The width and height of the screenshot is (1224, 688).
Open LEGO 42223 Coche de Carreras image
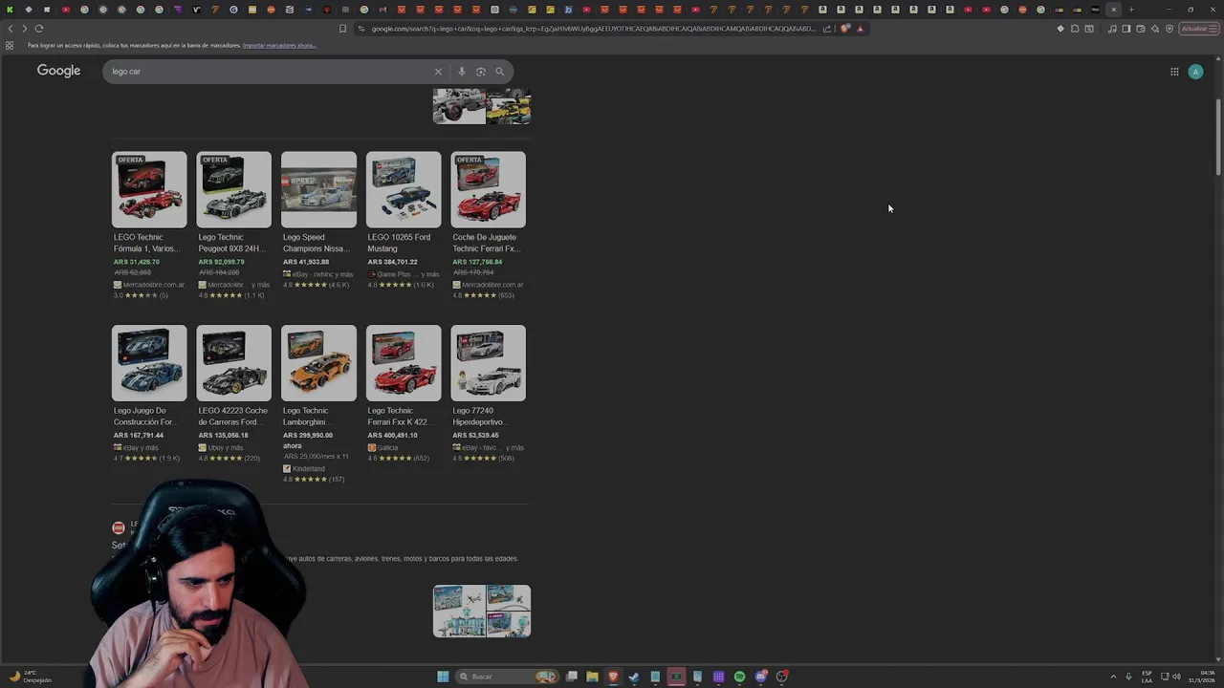point(233,363)
